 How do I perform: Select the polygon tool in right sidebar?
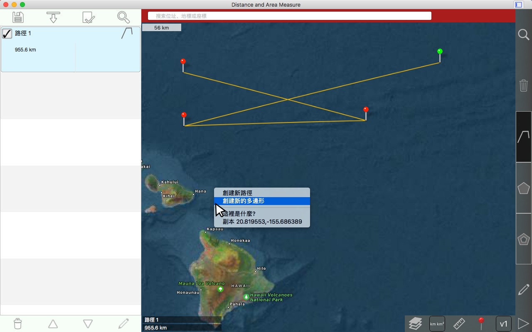(523, 188)
